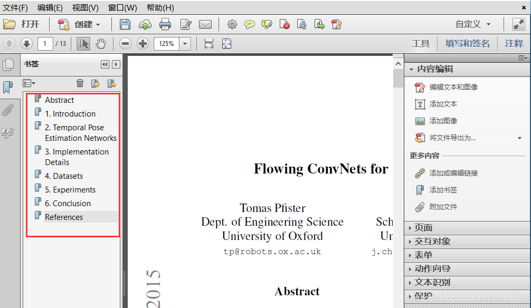Click the fit one full page icon
The width and height of the screenshot is (531, 308).
(x=226, y=44)
